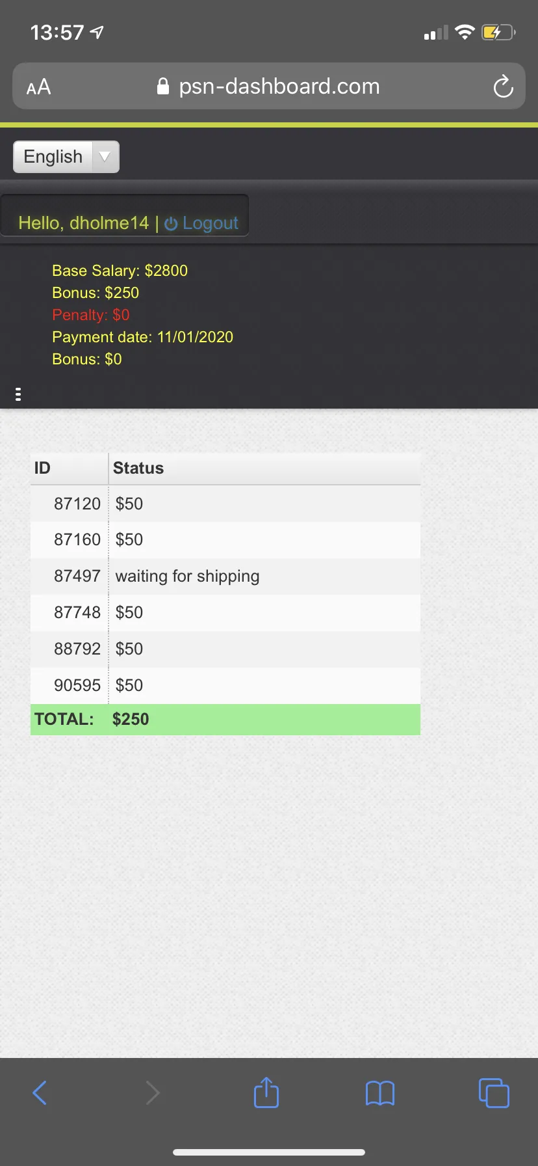
Task: Select the row with ID 87497
Action: (225, 576)
